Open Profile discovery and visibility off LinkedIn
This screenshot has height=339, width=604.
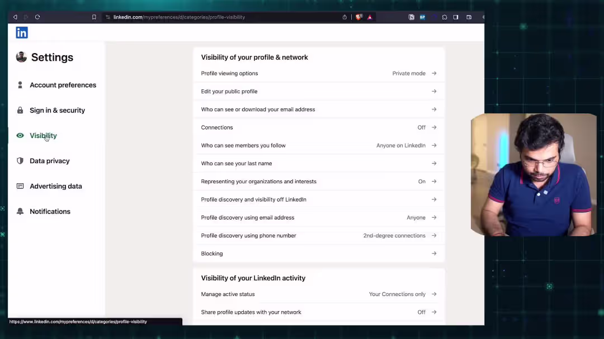pyautogui.click(x=319, y=199)
